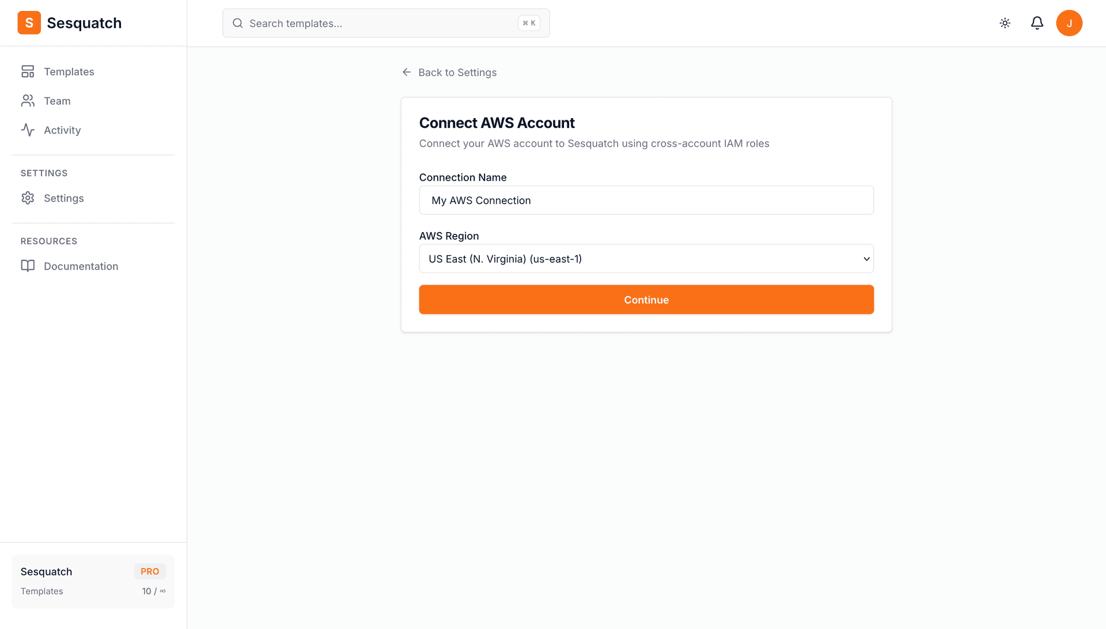This screenshot has width=1106, height=629.
Task: Toggle light mode with the sun icon
Action: 1005,23
